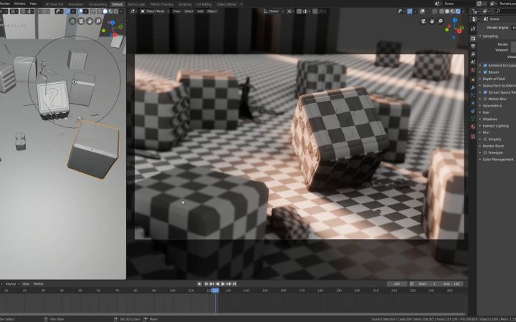Image resolution: width=516 pixels, height=322 pixels.
Task: Open the Marker menu in timeline
Action: pyautogui.click(x=38, y=284)
